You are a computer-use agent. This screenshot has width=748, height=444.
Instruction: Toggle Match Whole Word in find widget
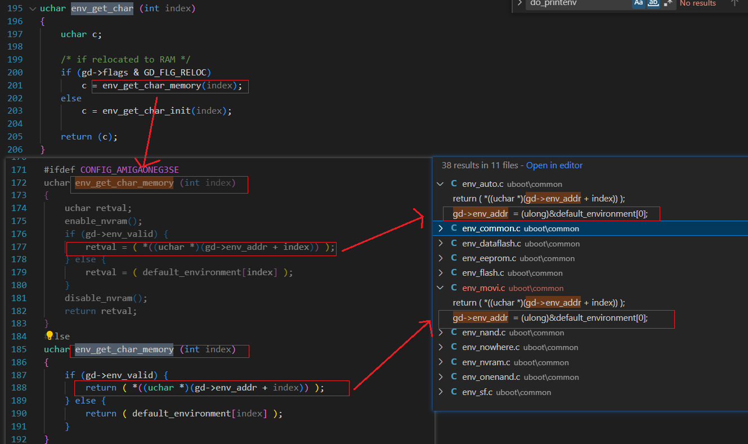click(653, 3)
